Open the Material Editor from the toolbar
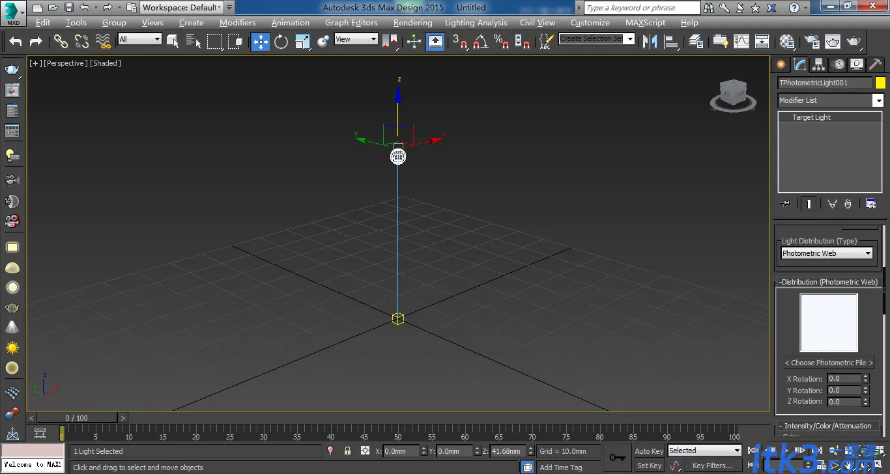The image size is (890, 474). [x=787, y=42]
